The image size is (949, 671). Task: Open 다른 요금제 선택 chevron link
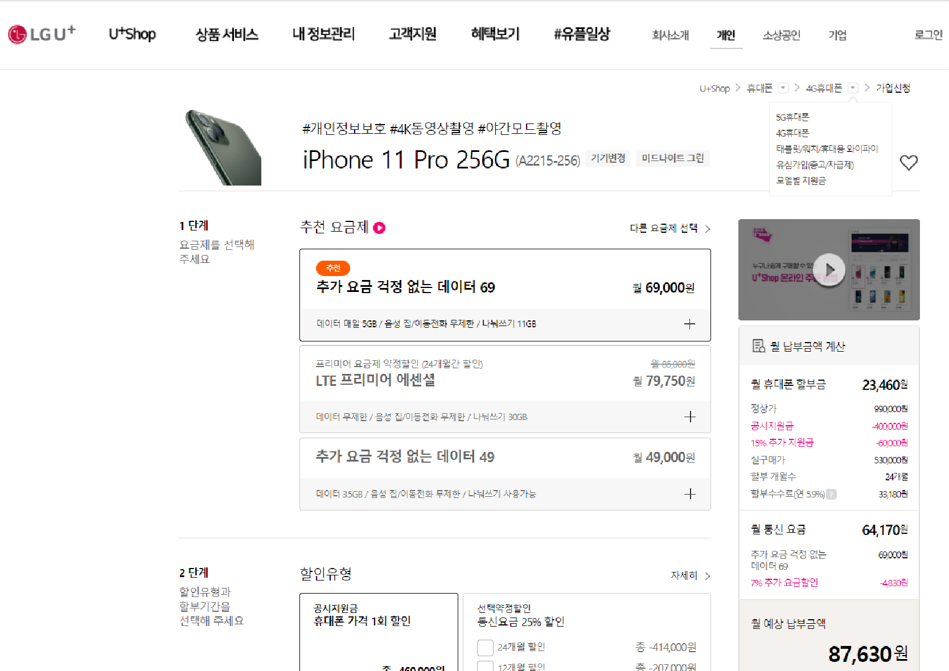(670, 228)
